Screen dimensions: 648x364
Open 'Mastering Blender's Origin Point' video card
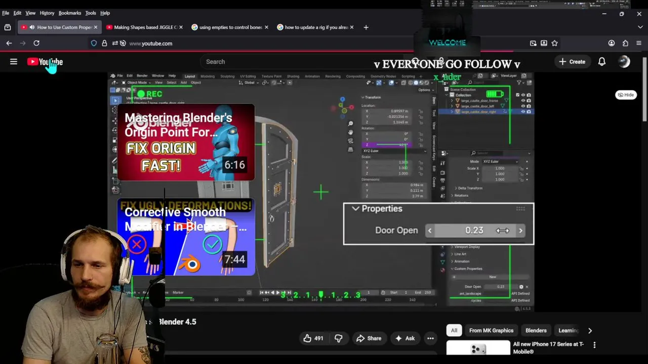[186, 143]
